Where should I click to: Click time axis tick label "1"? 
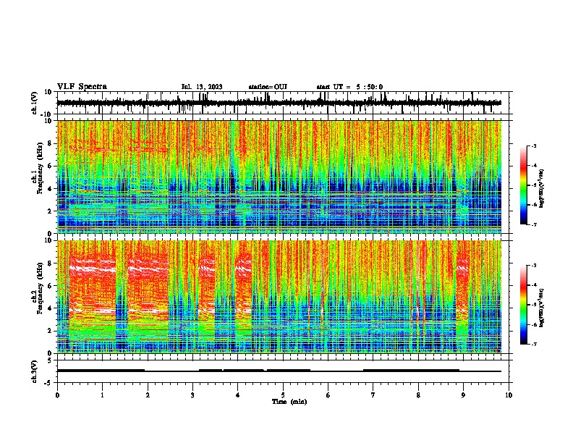click(x=102, y=395)
